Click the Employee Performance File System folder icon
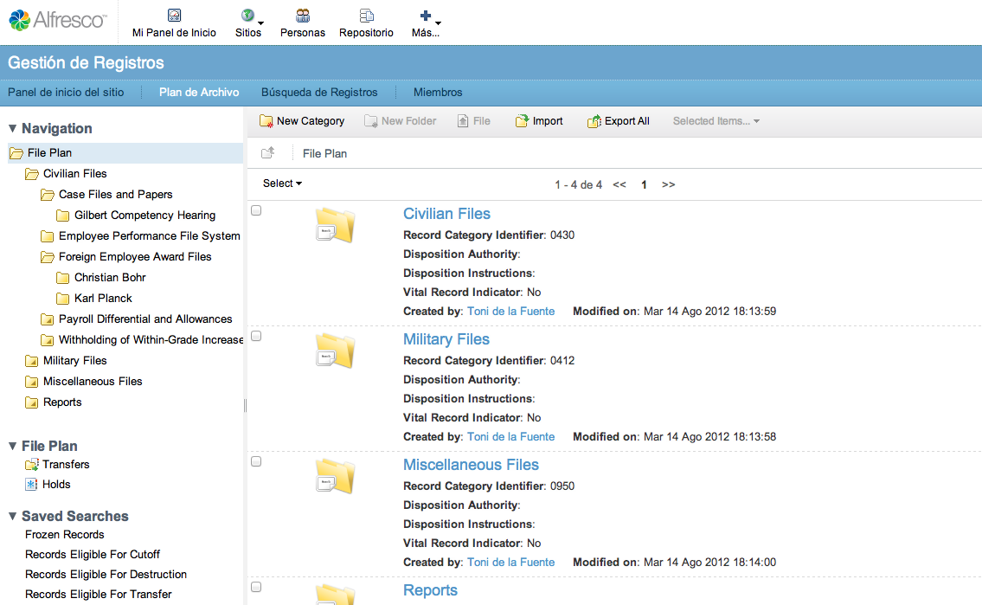Image resolution: width=982 pixels, height=605 pixels. 47,236
